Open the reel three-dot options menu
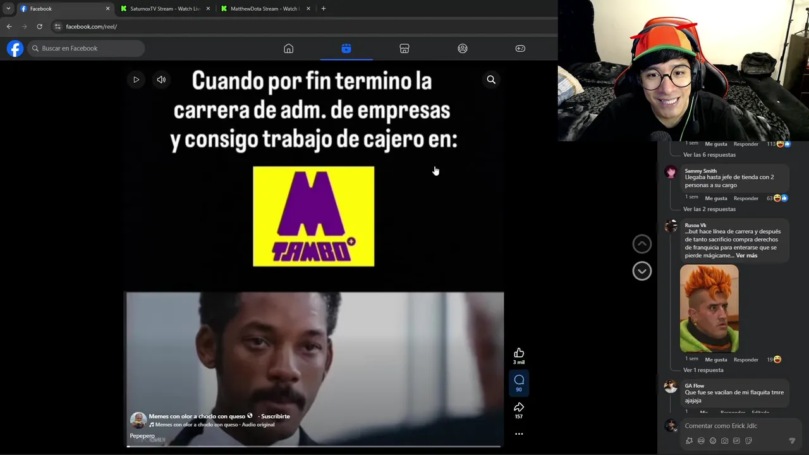Viewport: 809px width, 455px height. (x=519, y=434)
